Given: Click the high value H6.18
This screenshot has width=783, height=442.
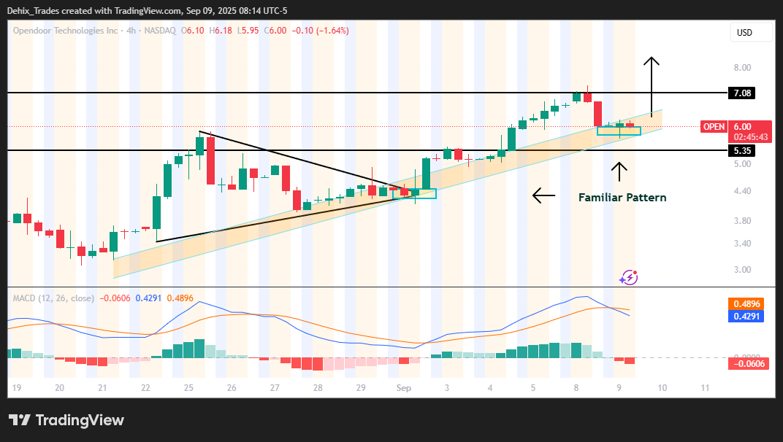Looking at the screenshot, I should tap(221, 31).
